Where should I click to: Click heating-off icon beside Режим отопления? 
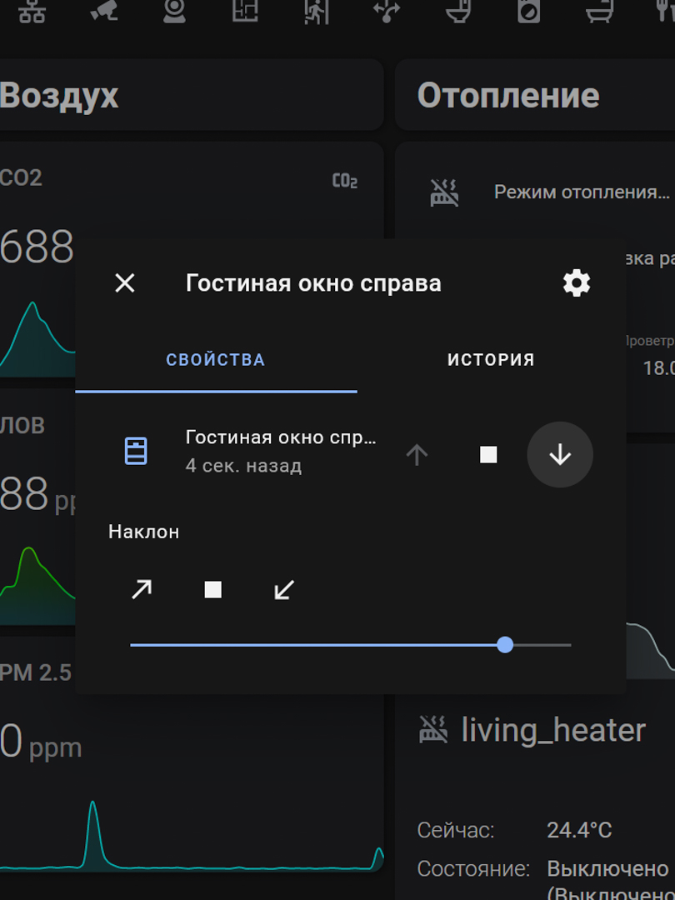(445, 192)
